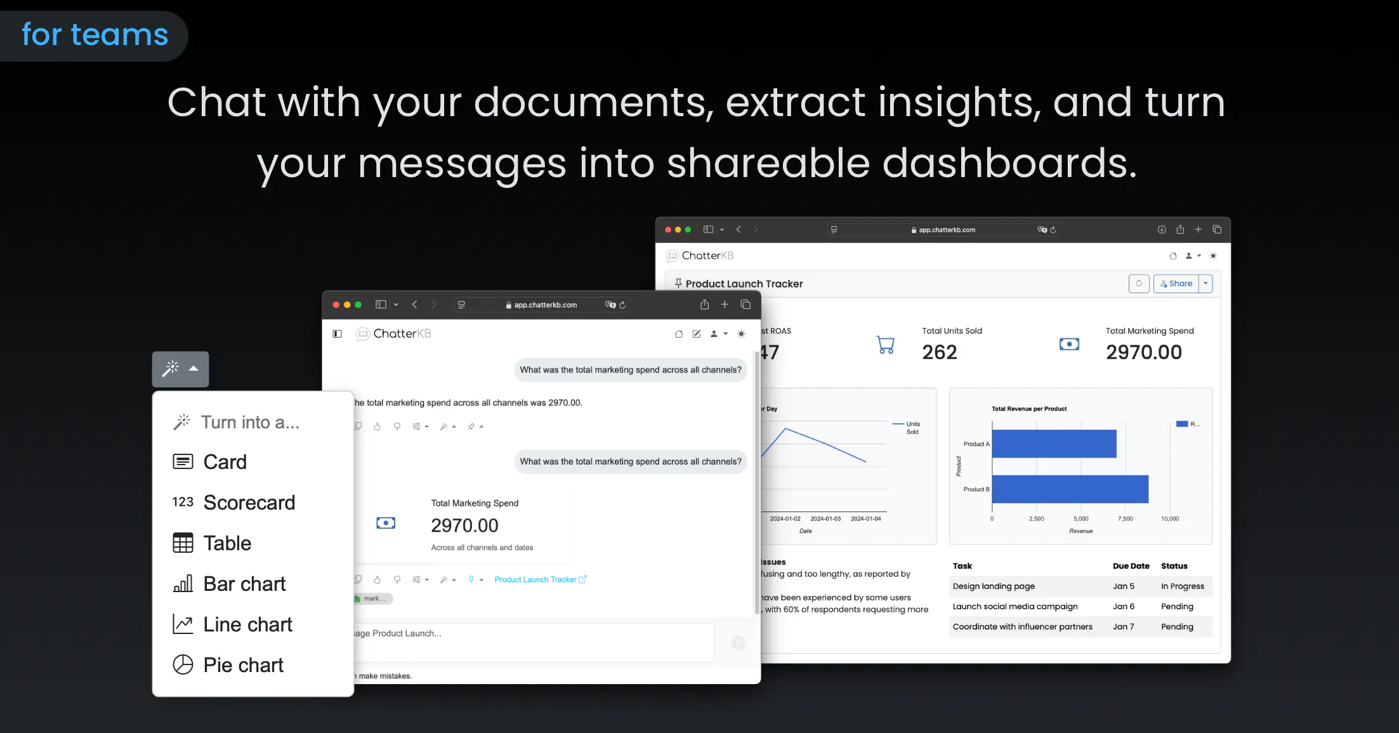This screenshot has height=733, width=1399.
Task: Open Share dropdown arrow on dashboard
Action: [1205, 284]
